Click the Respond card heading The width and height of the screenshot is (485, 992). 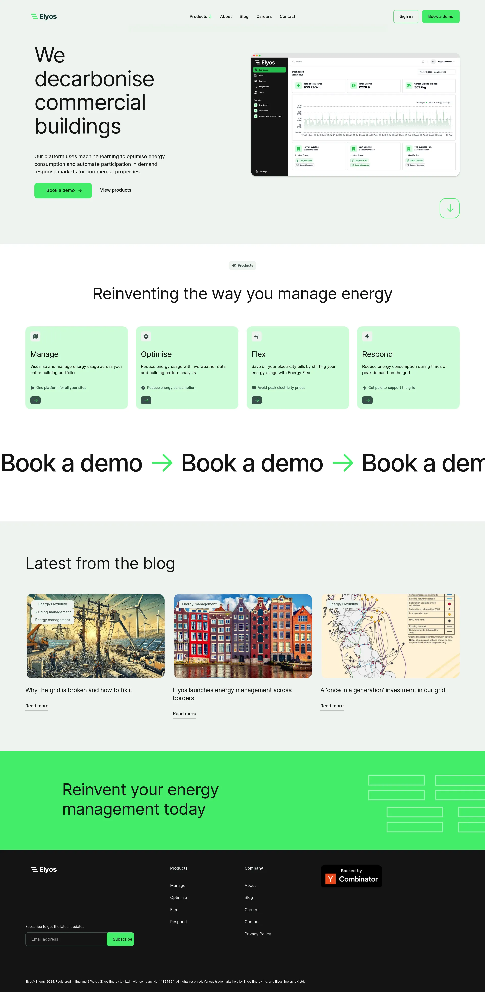point(377,354)
